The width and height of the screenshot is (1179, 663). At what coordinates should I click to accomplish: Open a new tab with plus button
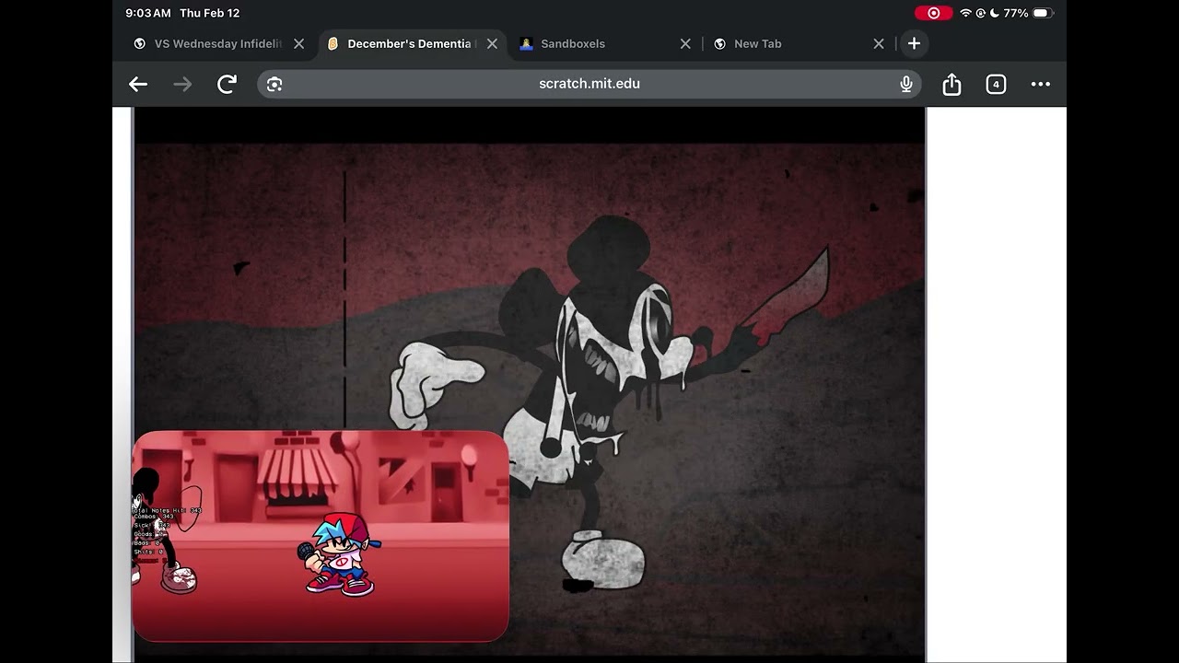pos(914,43)
